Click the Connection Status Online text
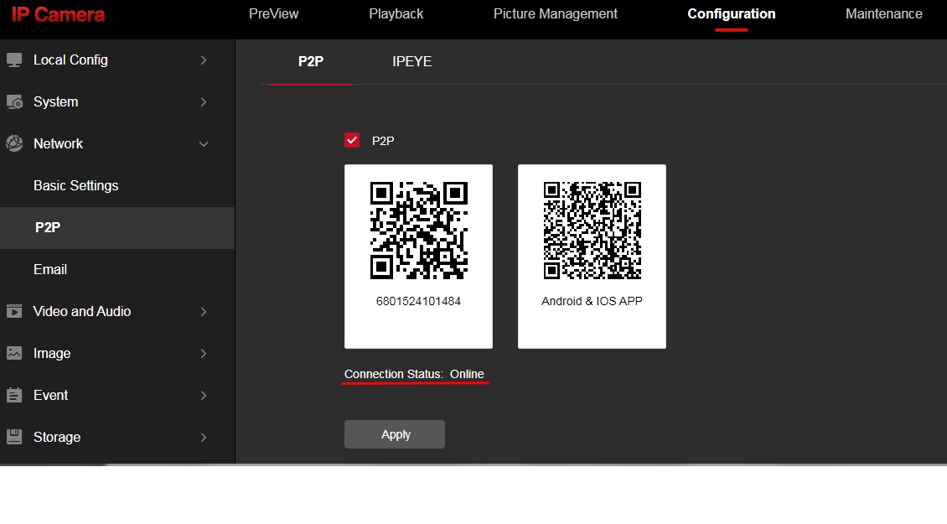Viewport: 947px width, 524px height. (x=414, y=374)
